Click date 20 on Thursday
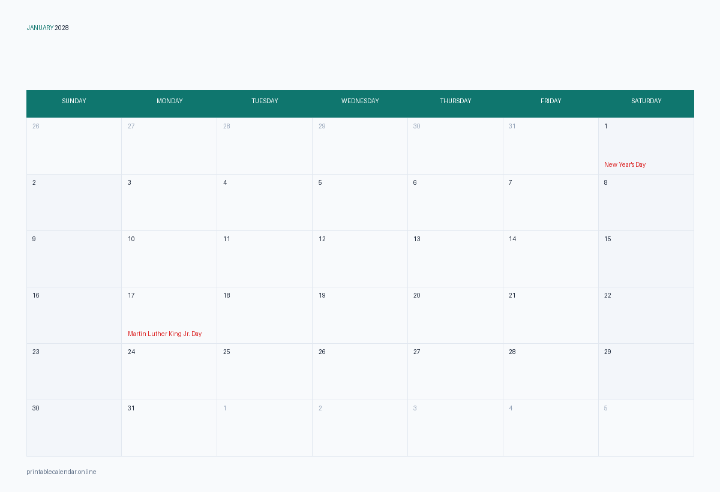This screenshot has width=720, height=492. (416, 295)
